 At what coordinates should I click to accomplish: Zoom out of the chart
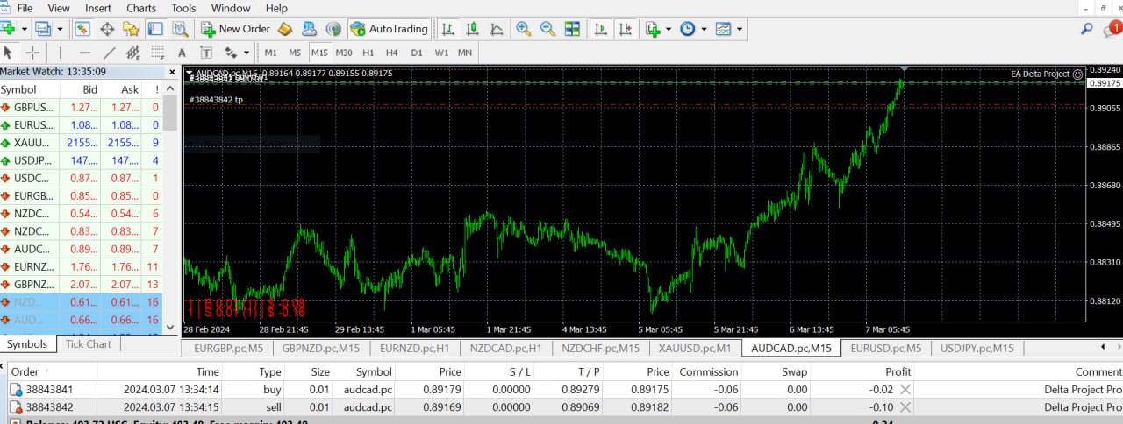pos(547,29)
